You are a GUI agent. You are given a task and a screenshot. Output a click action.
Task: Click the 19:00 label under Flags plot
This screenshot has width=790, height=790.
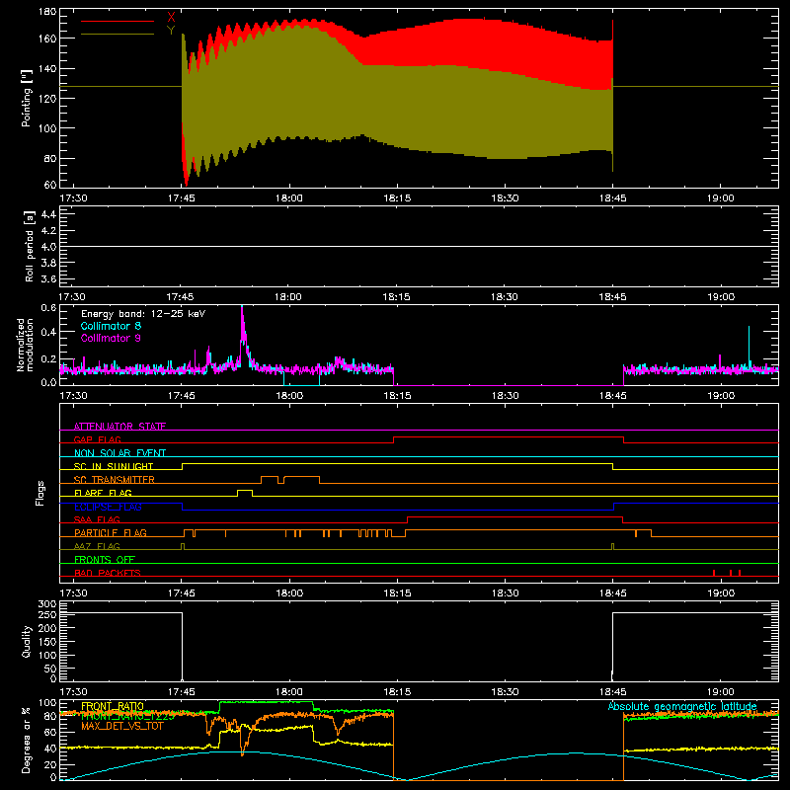pyautogui.click(x=721, y=593)
